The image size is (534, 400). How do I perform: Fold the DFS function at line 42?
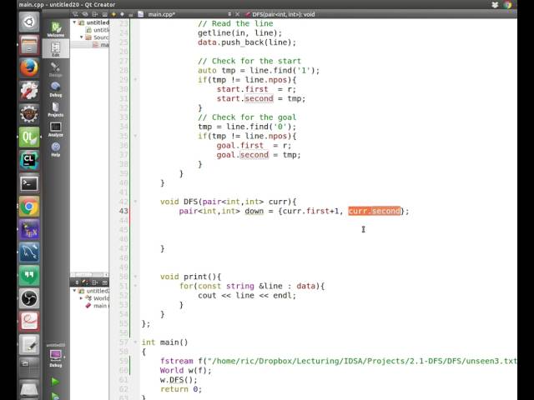pos(136,202)
